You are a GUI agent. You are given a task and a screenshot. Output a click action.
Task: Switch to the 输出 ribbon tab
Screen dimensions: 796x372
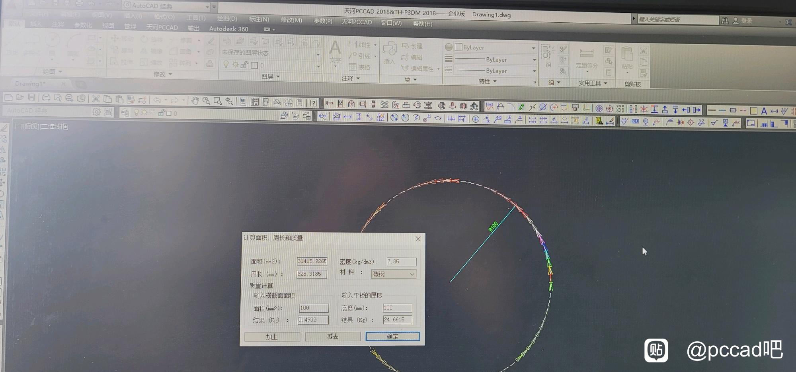click(194, 28)
